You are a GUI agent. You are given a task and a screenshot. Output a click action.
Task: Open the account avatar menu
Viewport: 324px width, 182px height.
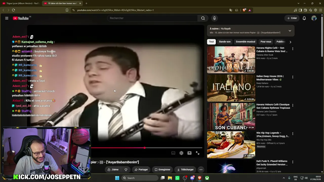pyautogui.click(x=314, y=18)
